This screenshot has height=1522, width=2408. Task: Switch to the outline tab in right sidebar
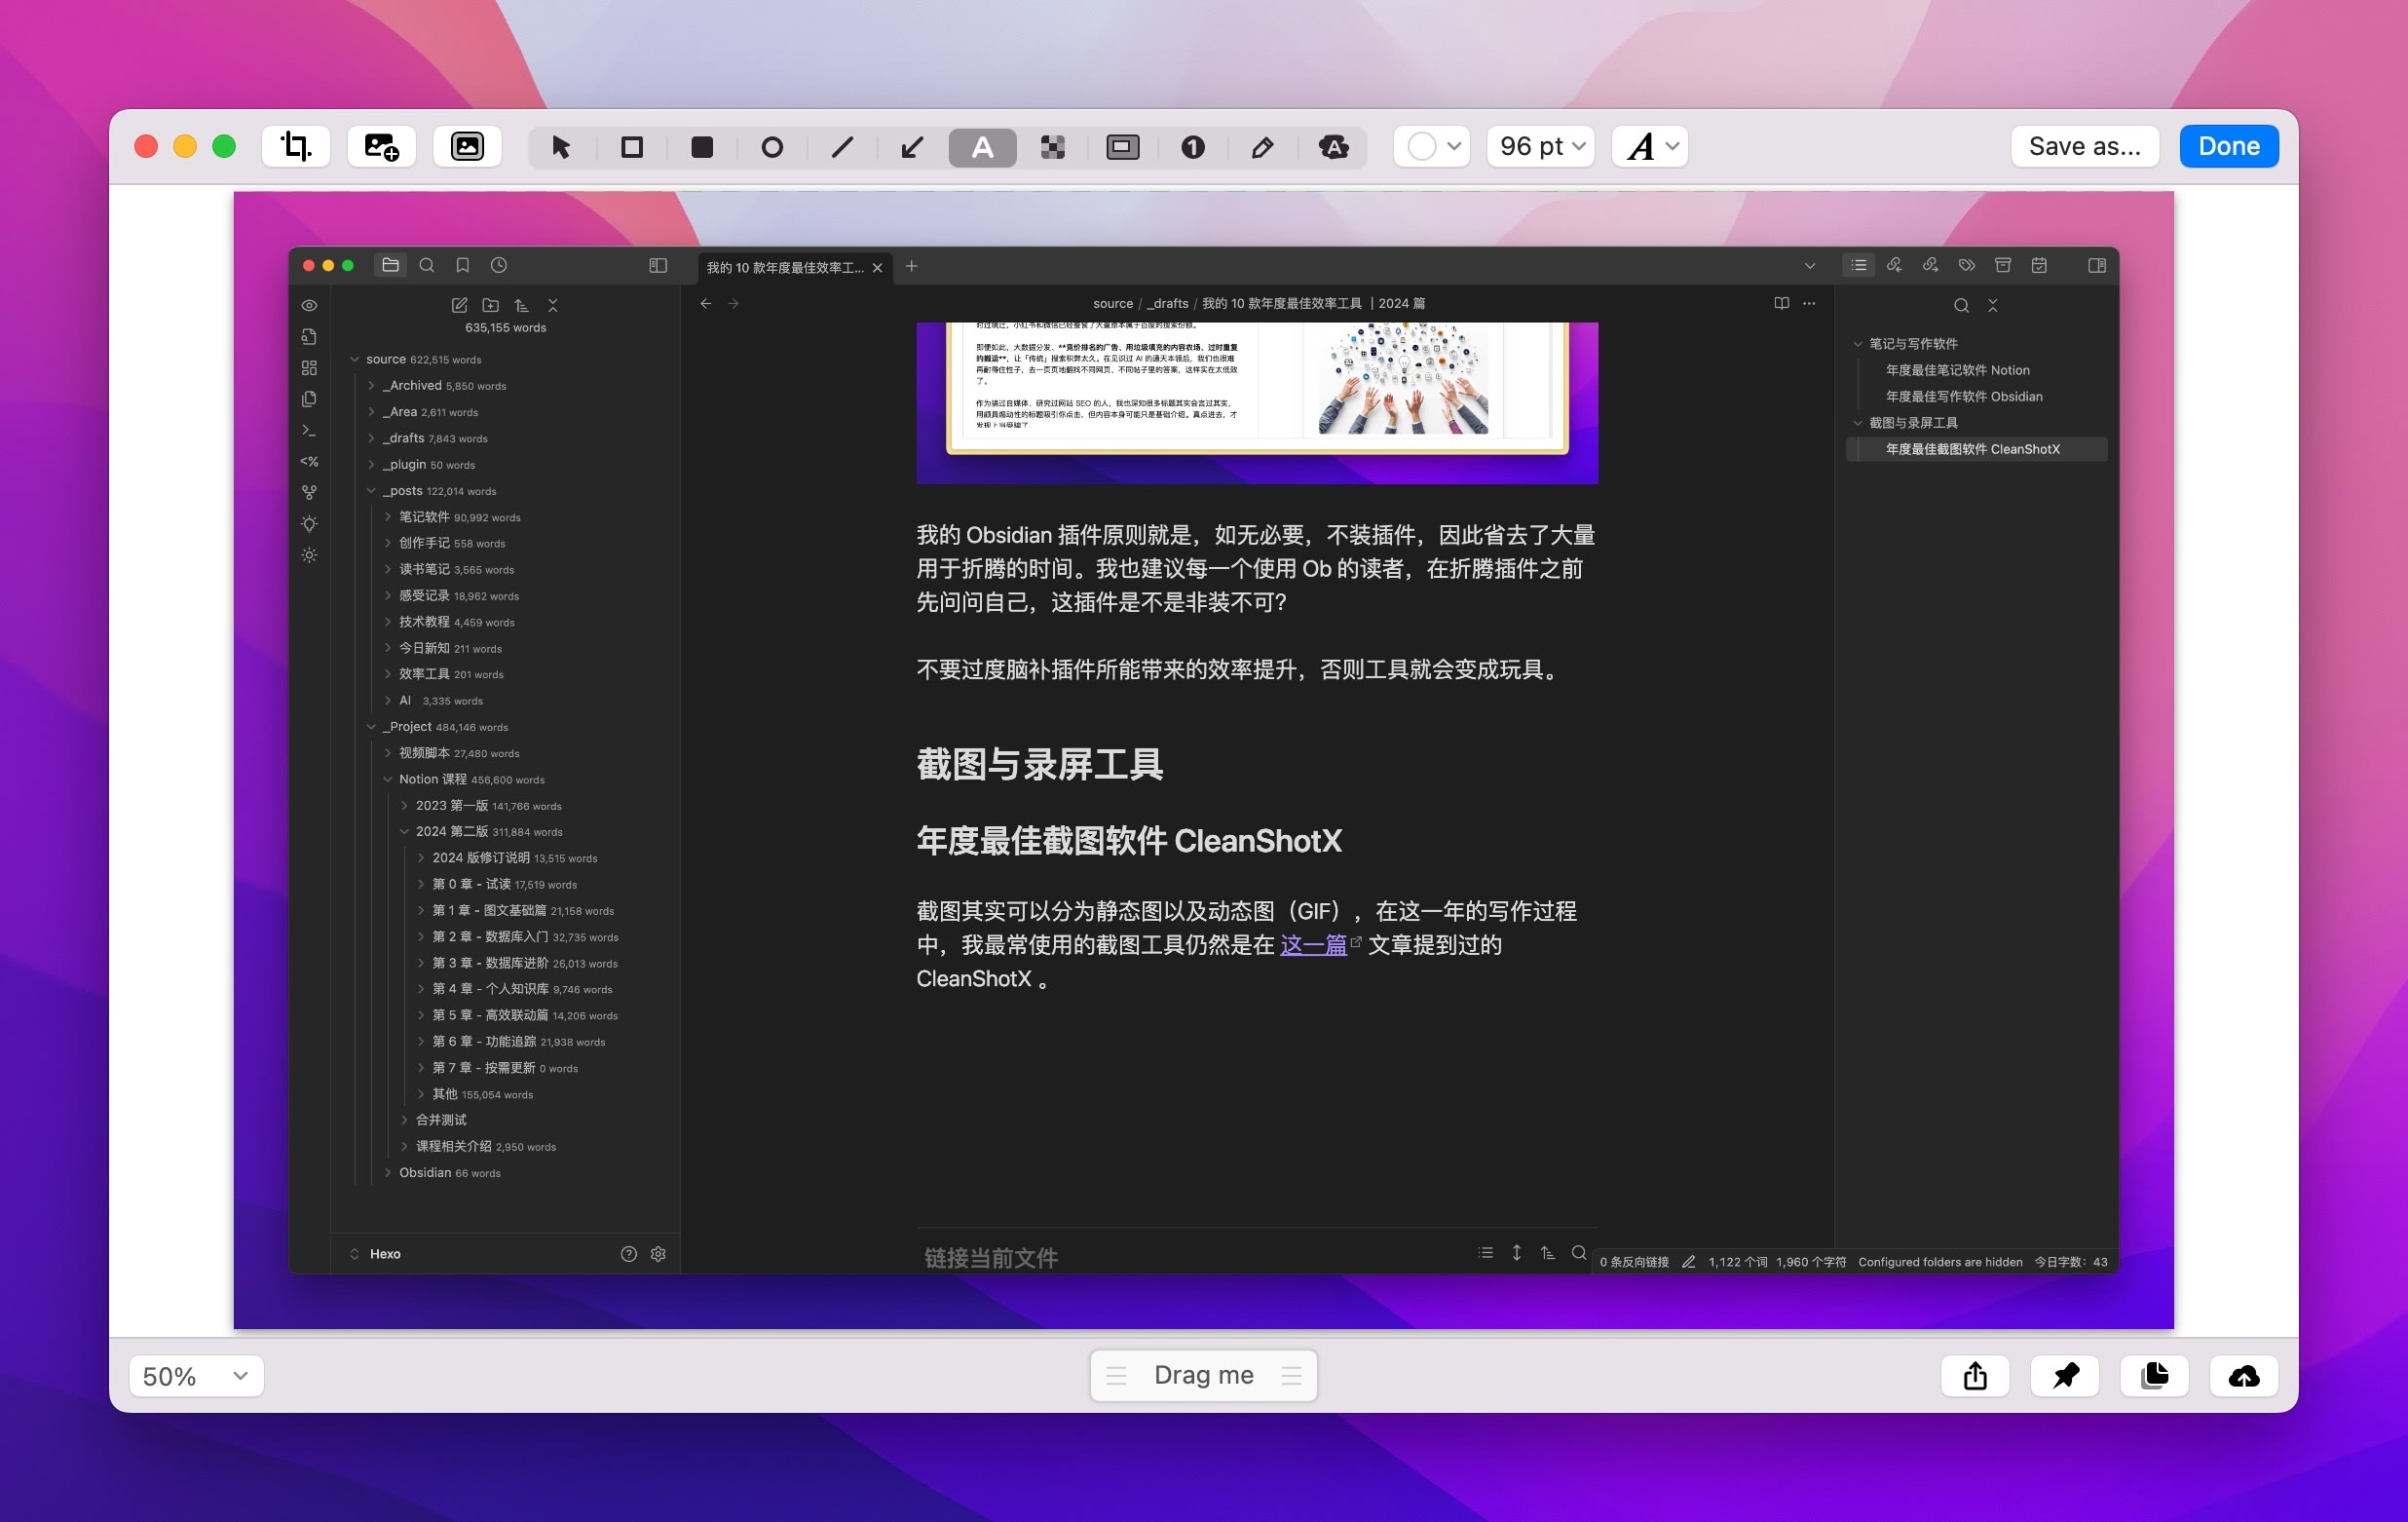pos(1859,265)
